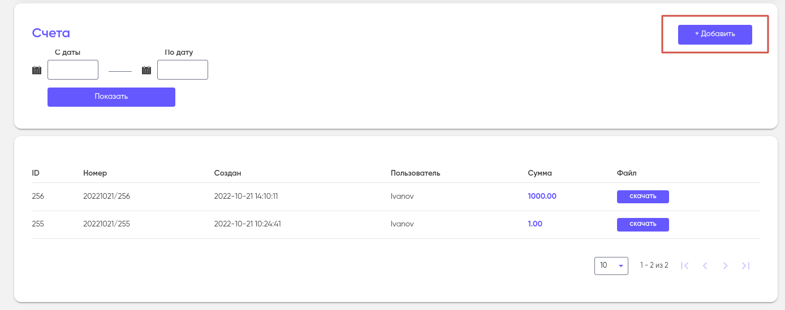Focus the По дату date input
Screen dimensions: 785x310
[x=183, y=70]
